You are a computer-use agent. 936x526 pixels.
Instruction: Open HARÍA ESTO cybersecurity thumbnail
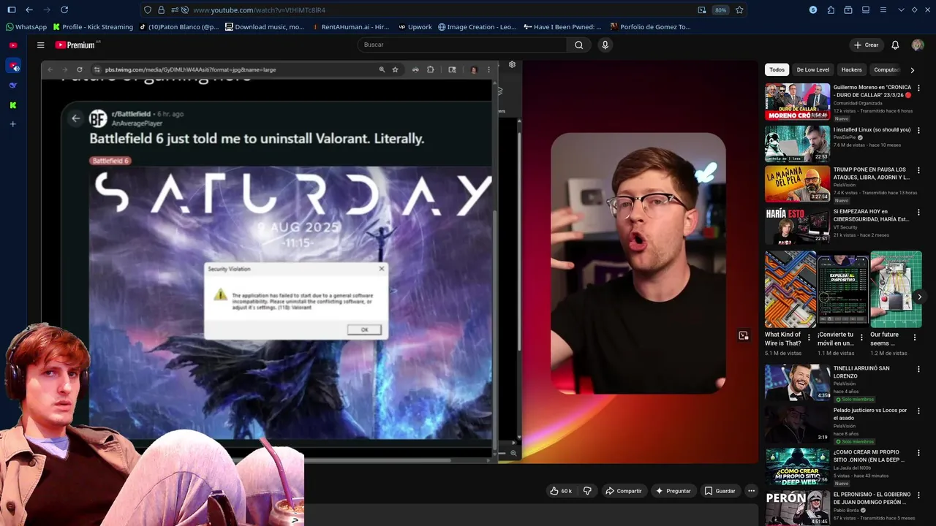click(798, 226)
